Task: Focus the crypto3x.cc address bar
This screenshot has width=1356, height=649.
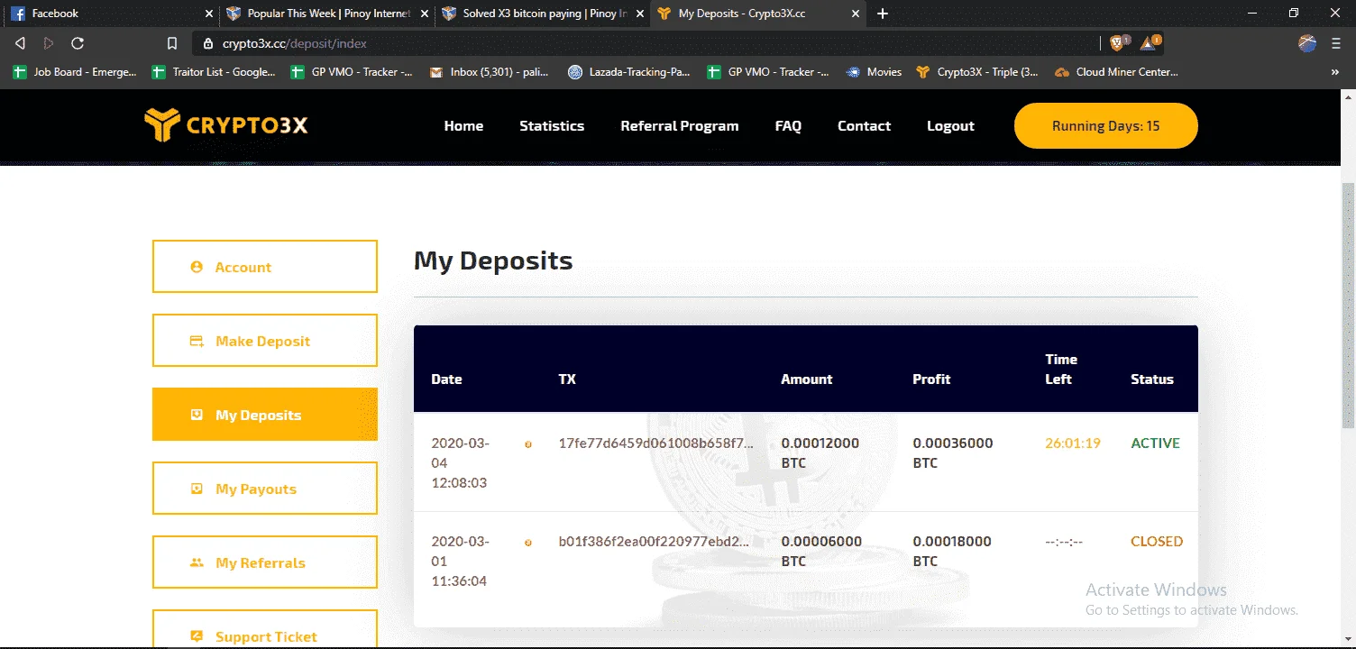Action: [x=645, y=43]
